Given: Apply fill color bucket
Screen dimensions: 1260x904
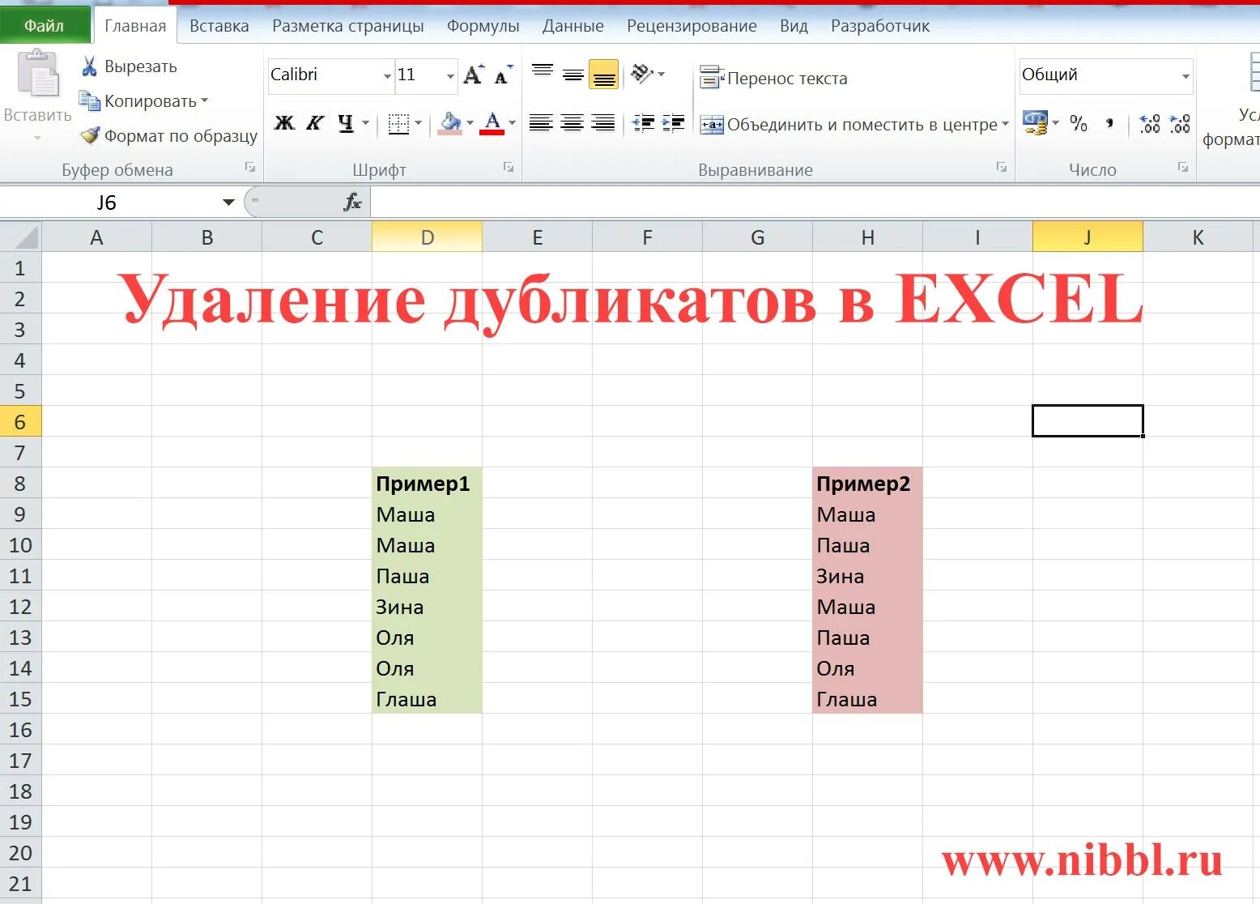Looking at the screenshot, I should 450,123.
